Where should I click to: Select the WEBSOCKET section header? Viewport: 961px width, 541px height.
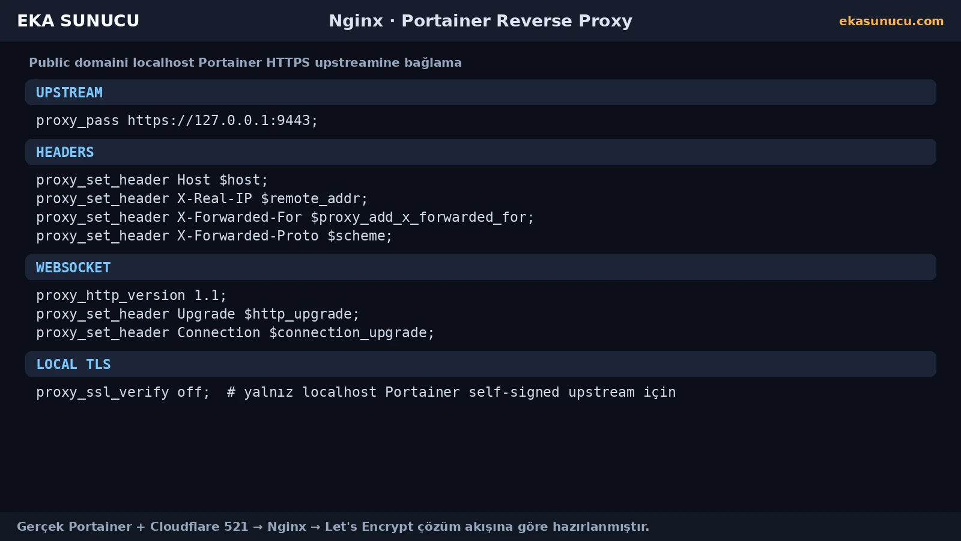(480, 267)
